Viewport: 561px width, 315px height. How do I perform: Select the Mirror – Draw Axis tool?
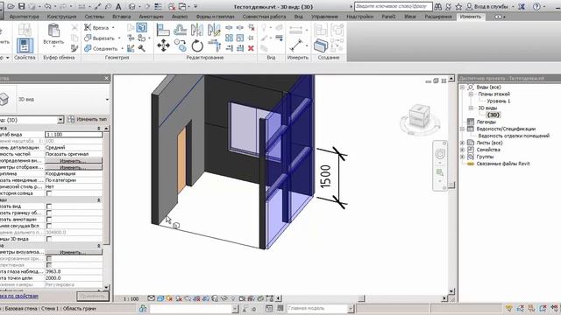214,30
